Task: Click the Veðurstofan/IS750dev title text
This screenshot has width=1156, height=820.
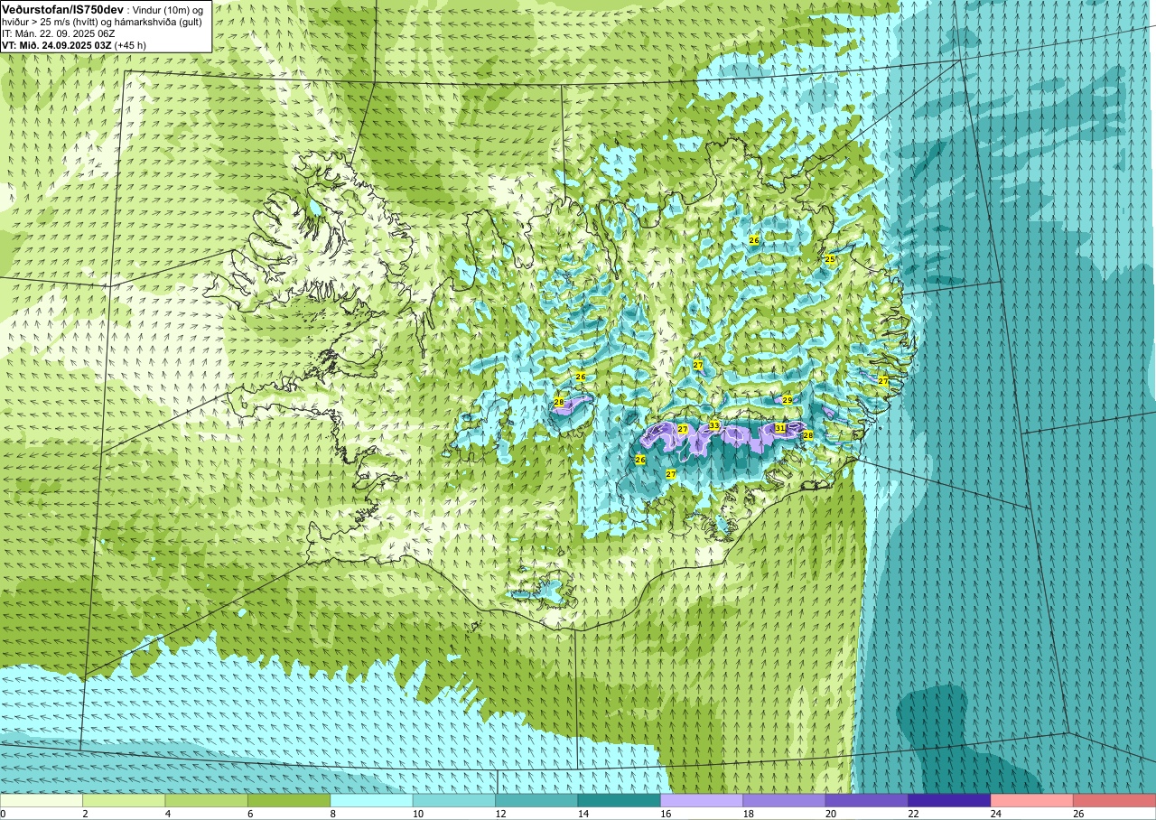Action: pyautogui.click(x=62, y=8)
